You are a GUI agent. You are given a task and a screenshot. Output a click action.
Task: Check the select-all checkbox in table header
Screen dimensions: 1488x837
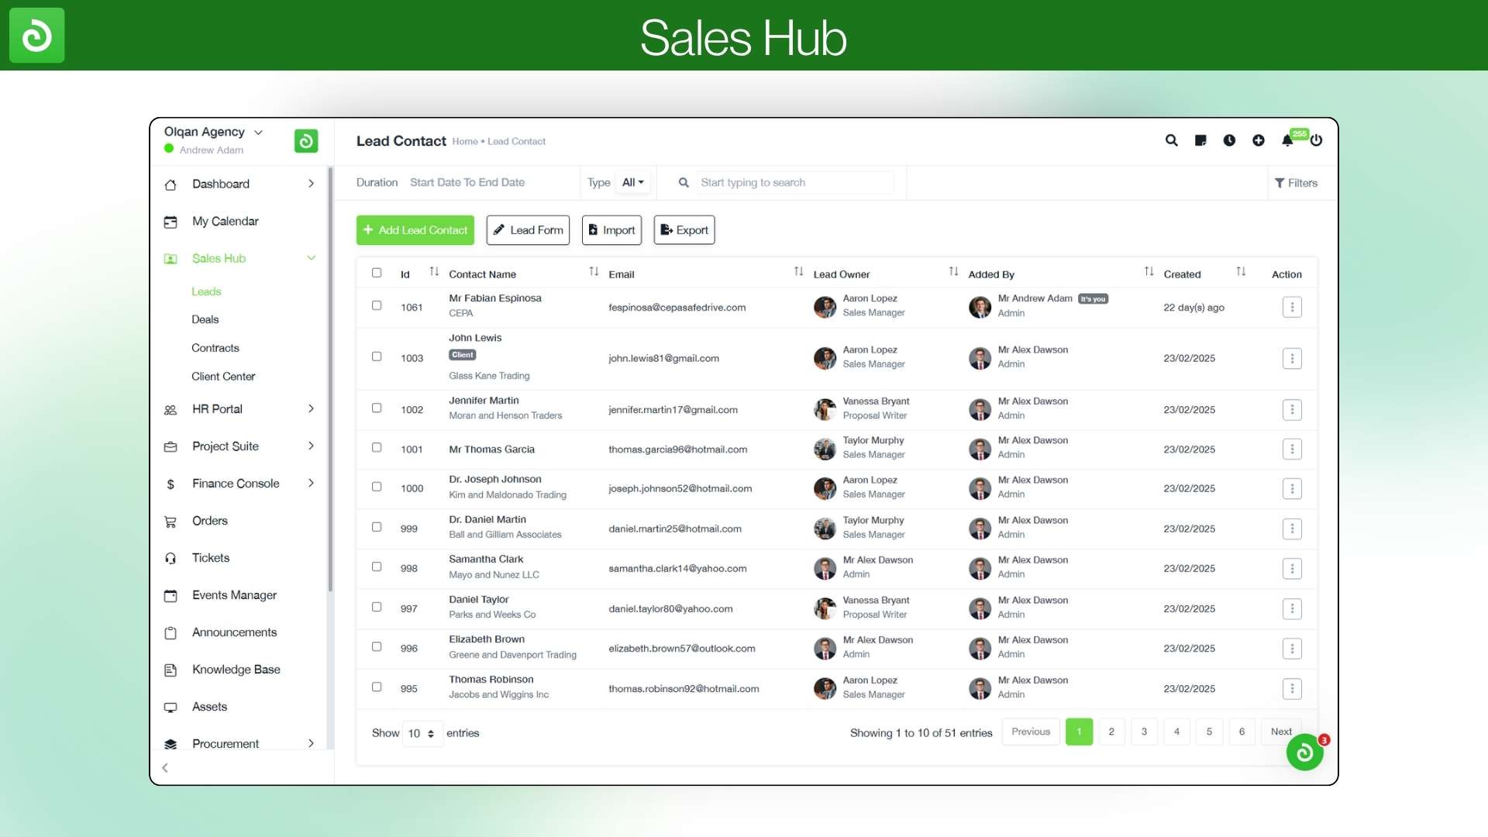pos(377,273)
